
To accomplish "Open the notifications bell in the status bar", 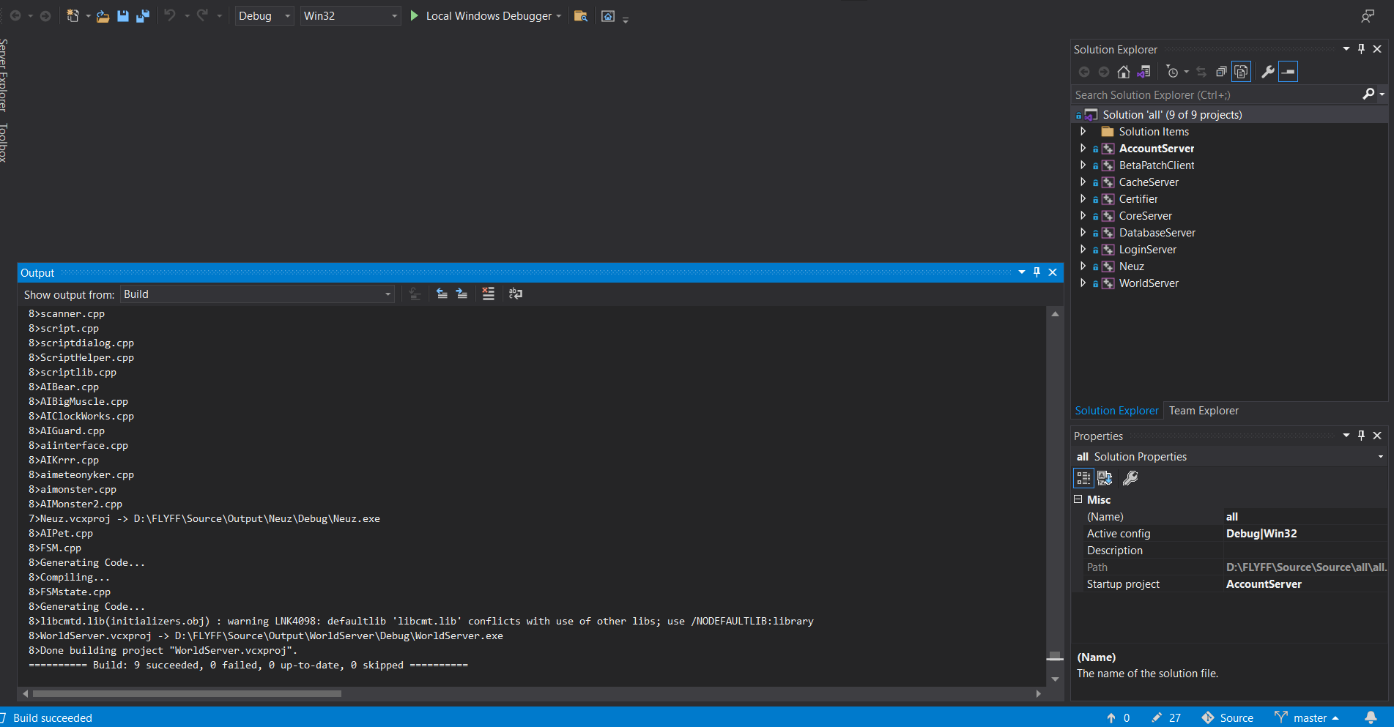I will [x=1371, y=717].
